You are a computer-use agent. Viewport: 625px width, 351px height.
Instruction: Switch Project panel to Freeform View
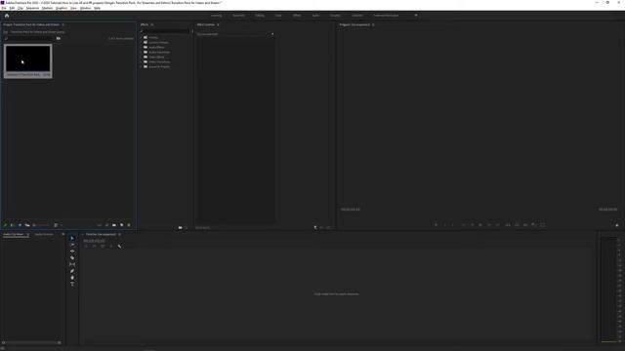click(27, 225)
